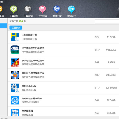Click the 91分 score

pyautogui.click(x=97, y=88)
